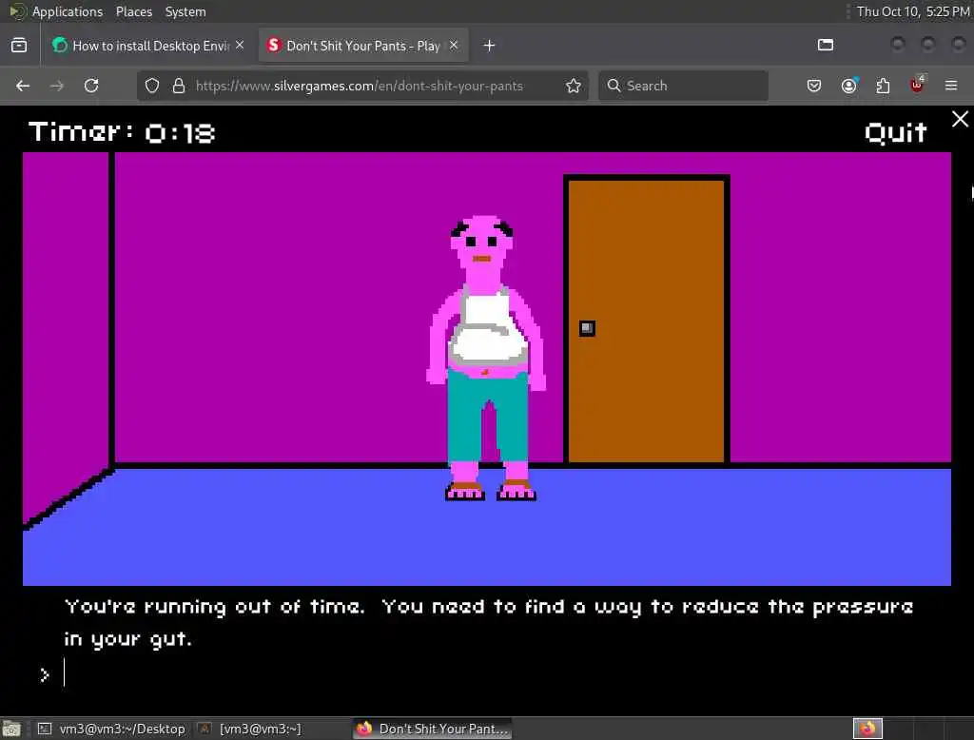Click the Timer display text
Screen dimensions: 974x740
coord(122,132)
